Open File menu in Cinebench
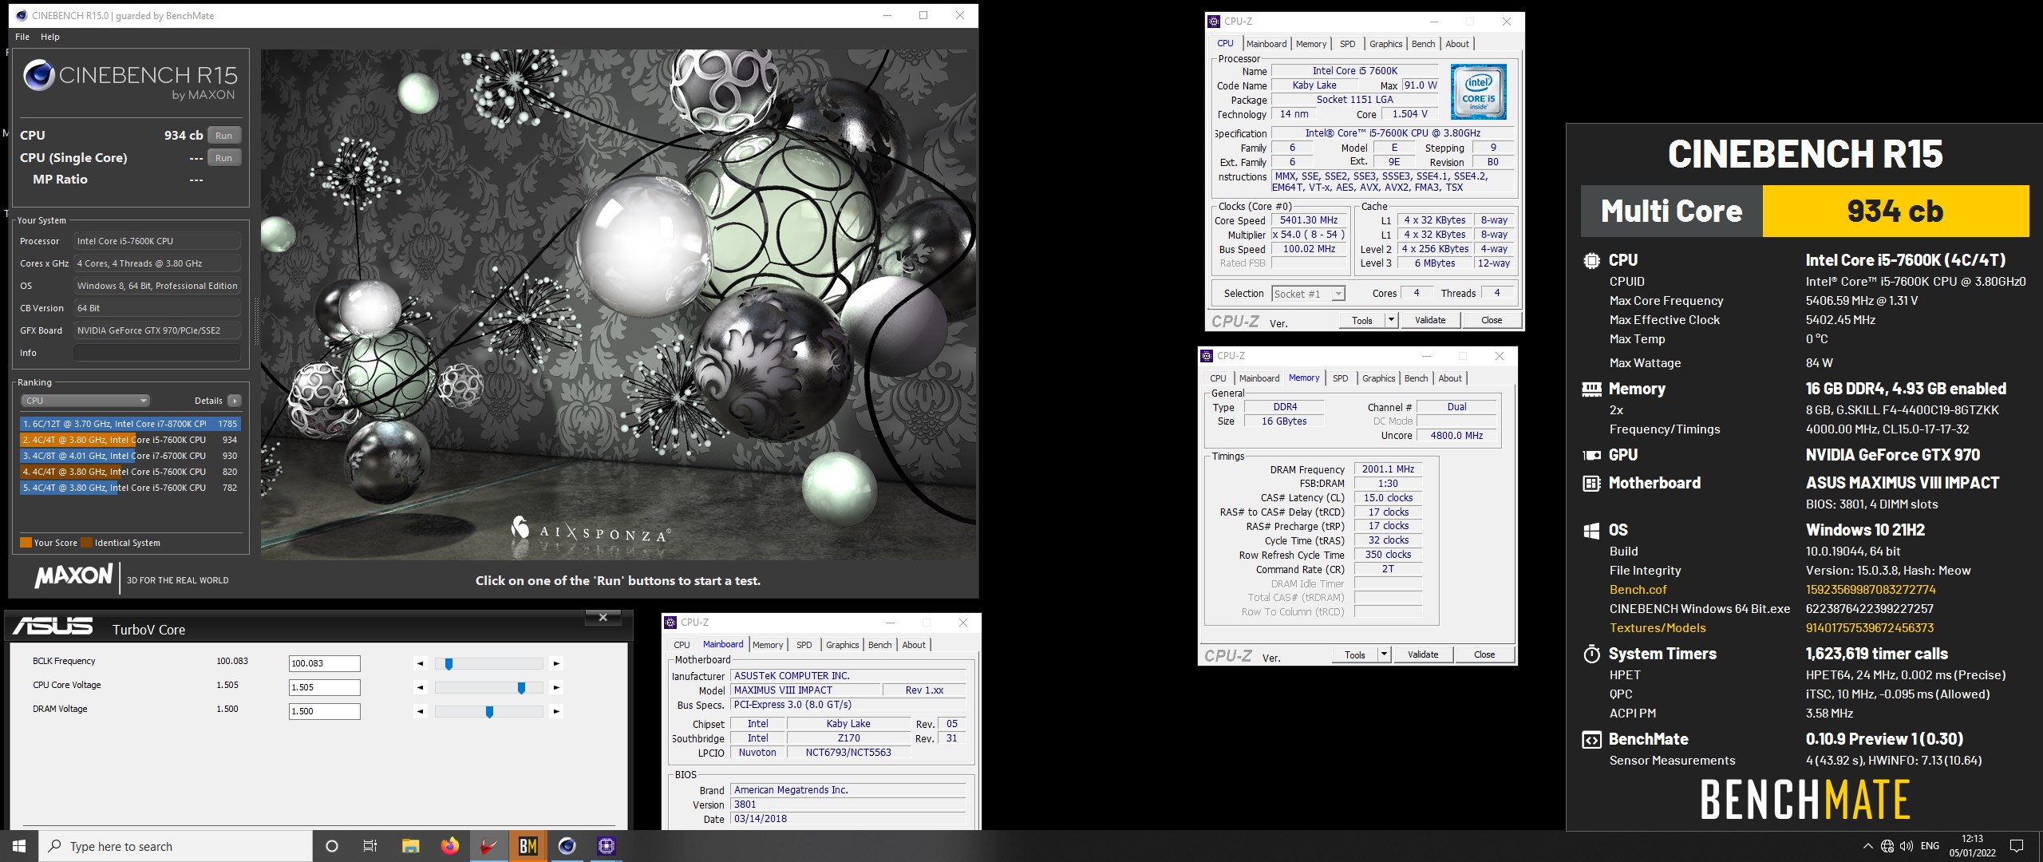 (x=22, y=37)
